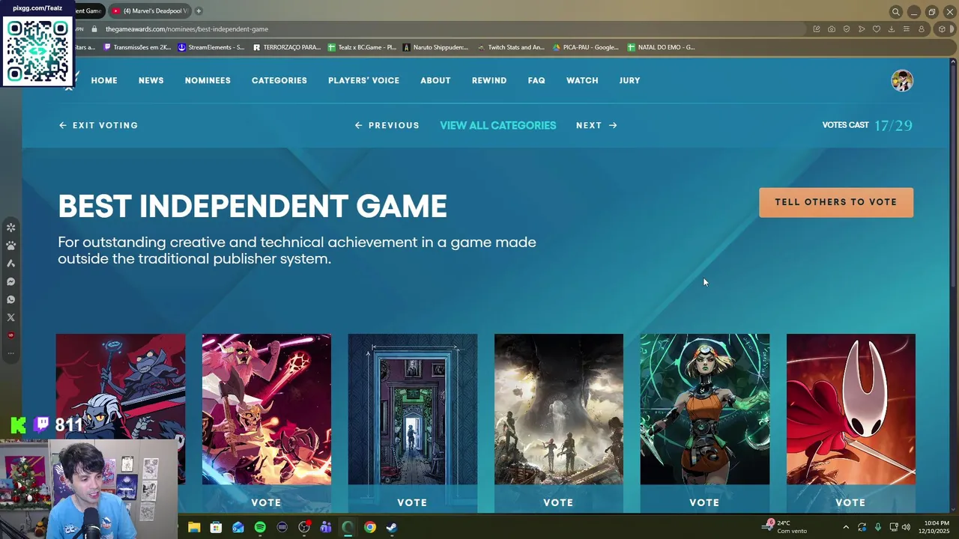Click the edit/pencil icon in address bar

tap(817, 29)
